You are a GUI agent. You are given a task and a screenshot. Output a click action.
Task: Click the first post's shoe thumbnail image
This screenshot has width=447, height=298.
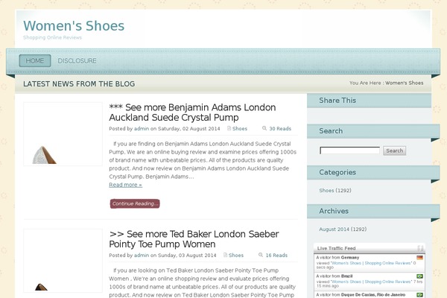(63, 134)
